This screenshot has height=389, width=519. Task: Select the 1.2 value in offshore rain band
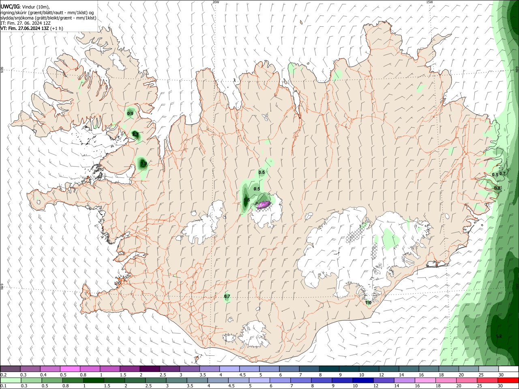499,336
